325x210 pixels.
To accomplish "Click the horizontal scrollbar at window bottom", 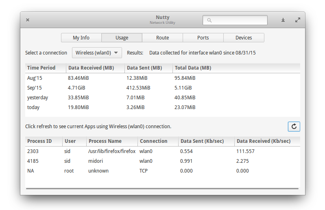I will point(162,189).
